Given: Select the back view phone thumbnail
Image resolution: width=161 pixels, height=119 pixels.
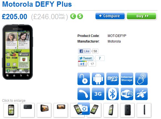Looking at the screenshot, I should pos(127,110).
